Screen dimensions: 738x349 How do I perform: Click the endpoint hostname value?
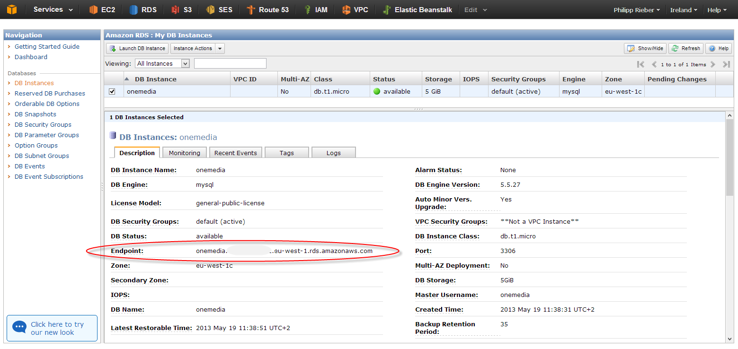pyautogui.click(x=284, y=251)
